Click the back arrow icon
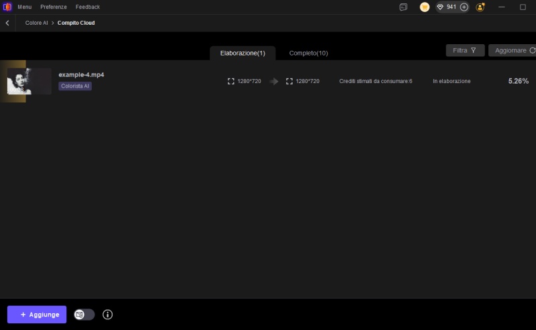 click(7, 23)
